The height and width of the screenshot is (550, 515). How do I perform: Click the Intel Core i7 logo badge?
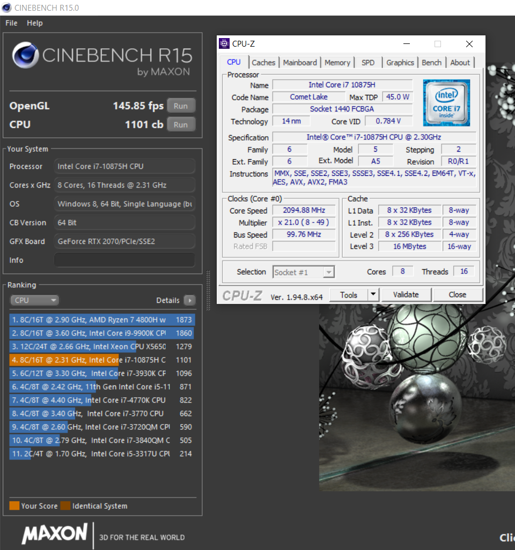[446, 103]
